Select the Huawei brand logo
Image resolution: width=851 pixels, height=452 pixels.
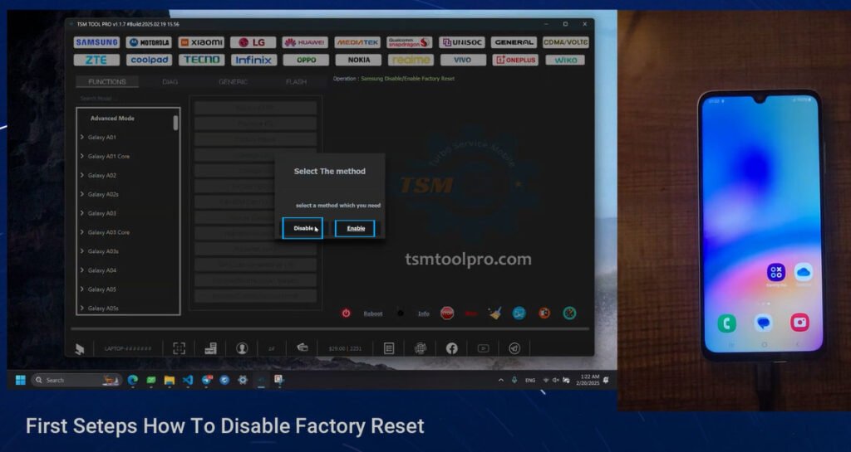[x=305, y=42]
